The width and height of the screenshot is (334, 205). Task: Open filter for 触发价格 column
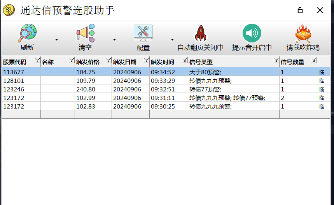coord(108,60)
